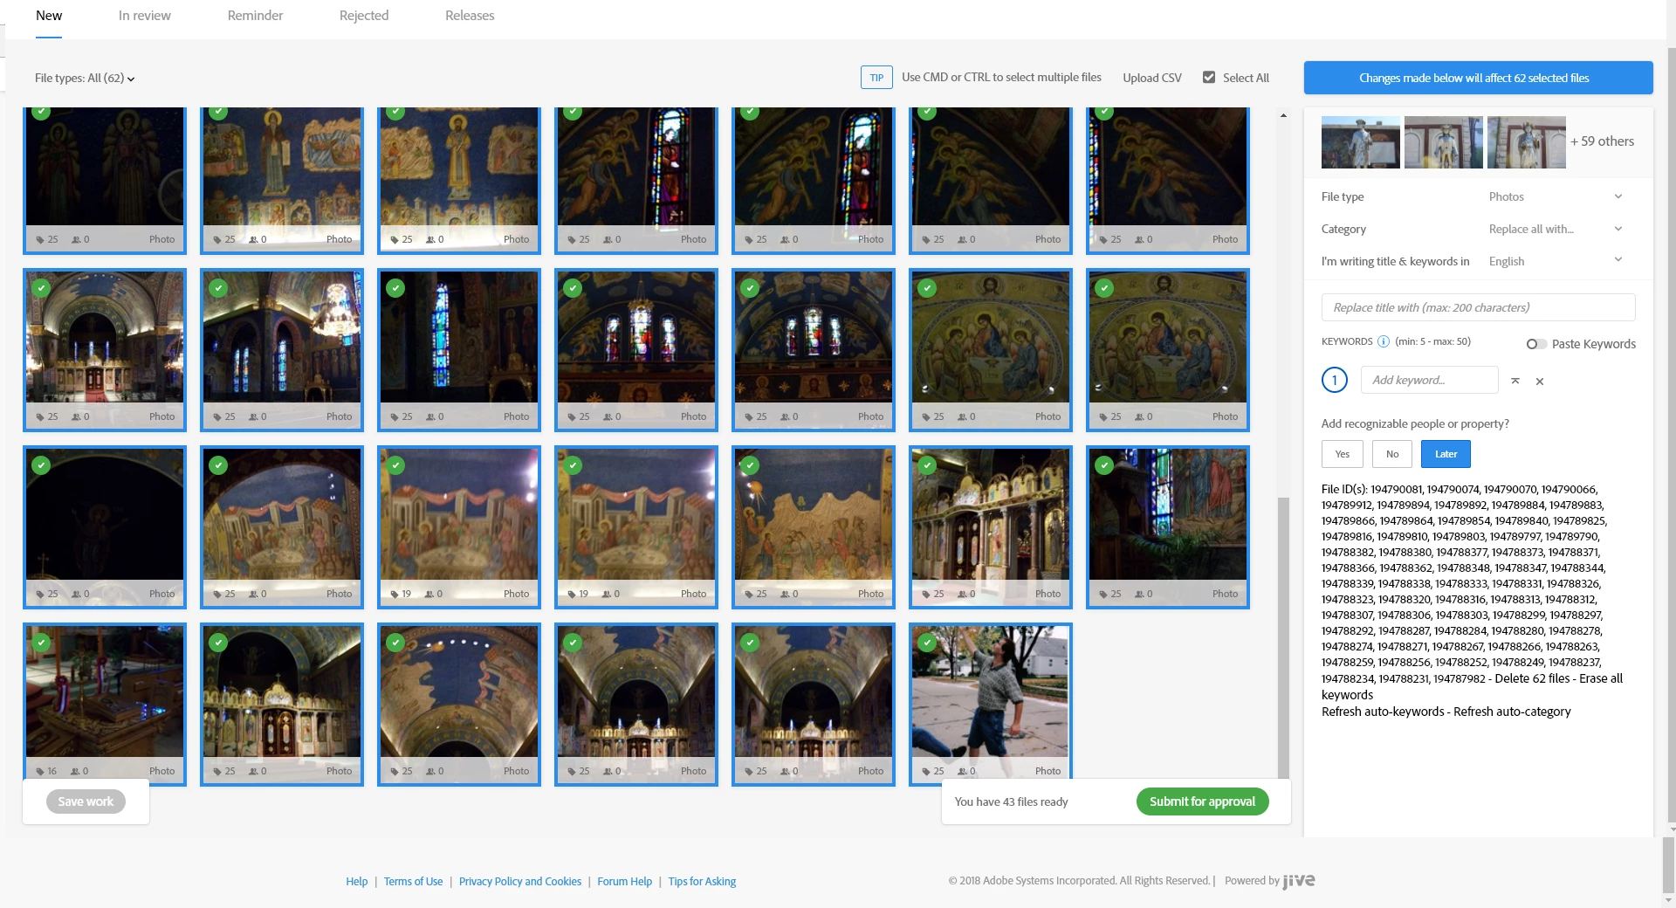Image resolution: width=1676 pixels, height=908 pixels.
Task: Click the '+ 59 others' text
Action: click(x=1602, y=141)
